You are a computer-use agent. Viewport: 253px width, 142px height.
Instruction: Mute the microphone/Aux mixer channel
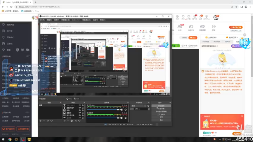[122, 109]
